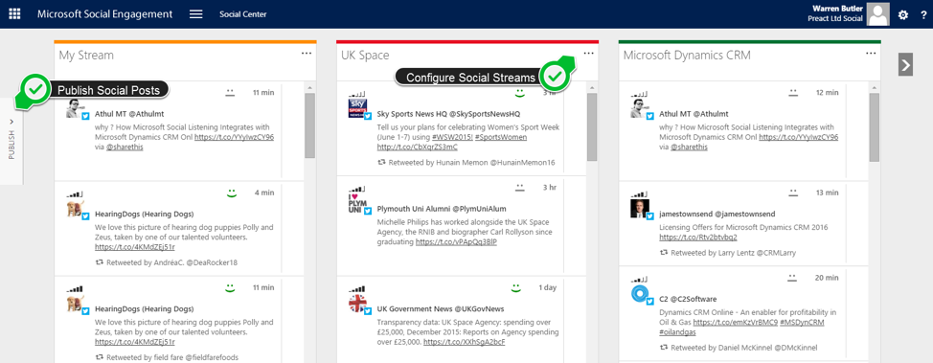Click the Twitter badge on the Sky Sports post
This screenshot has width=933, height=363.
367,116
